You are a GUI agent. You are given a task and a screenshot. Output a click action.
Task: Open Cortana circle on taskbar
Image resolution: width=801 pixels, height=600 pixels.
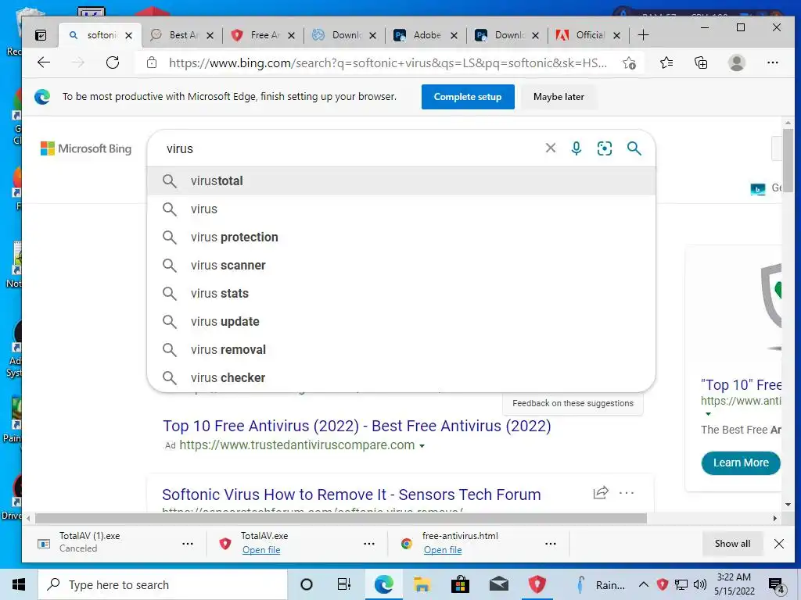coord(307,584)
